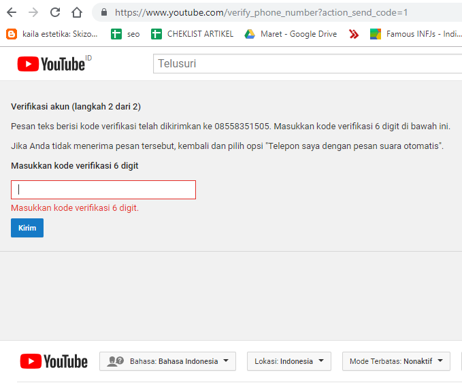Click the phone number 08558351505 text
462x385 pixels.
[242, 127]
